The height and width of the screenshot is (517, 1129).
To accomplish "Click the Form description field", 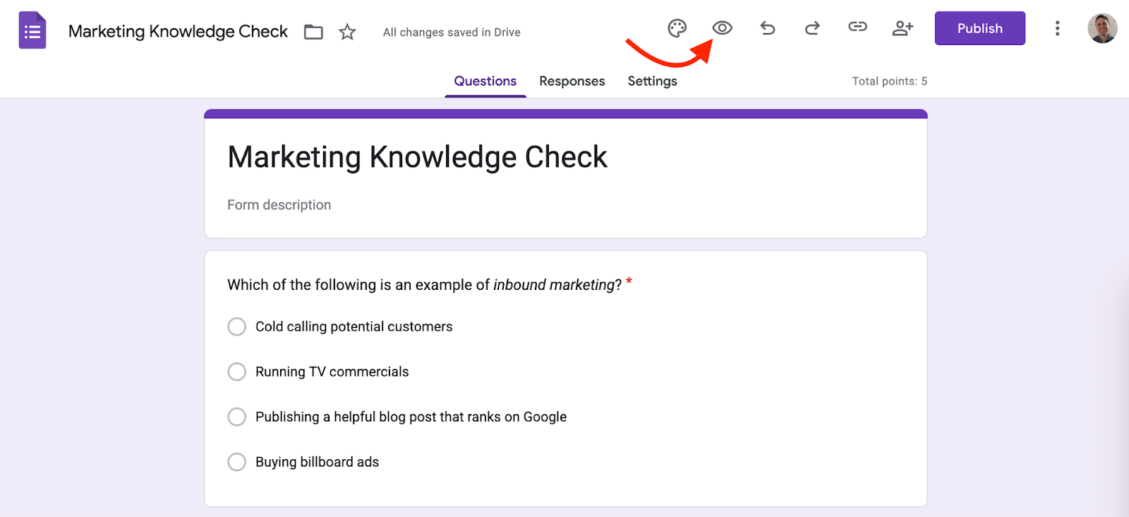I will coord(279,205).
